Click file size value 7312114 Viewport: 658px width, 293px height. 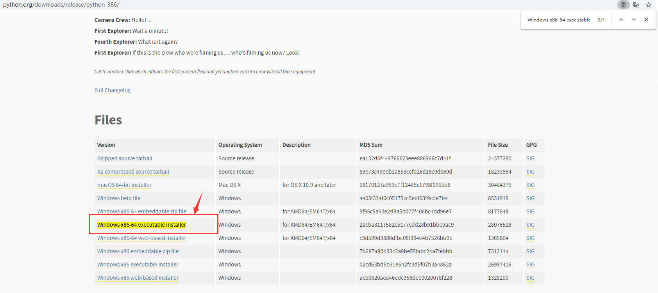click(x=498, y=251)
